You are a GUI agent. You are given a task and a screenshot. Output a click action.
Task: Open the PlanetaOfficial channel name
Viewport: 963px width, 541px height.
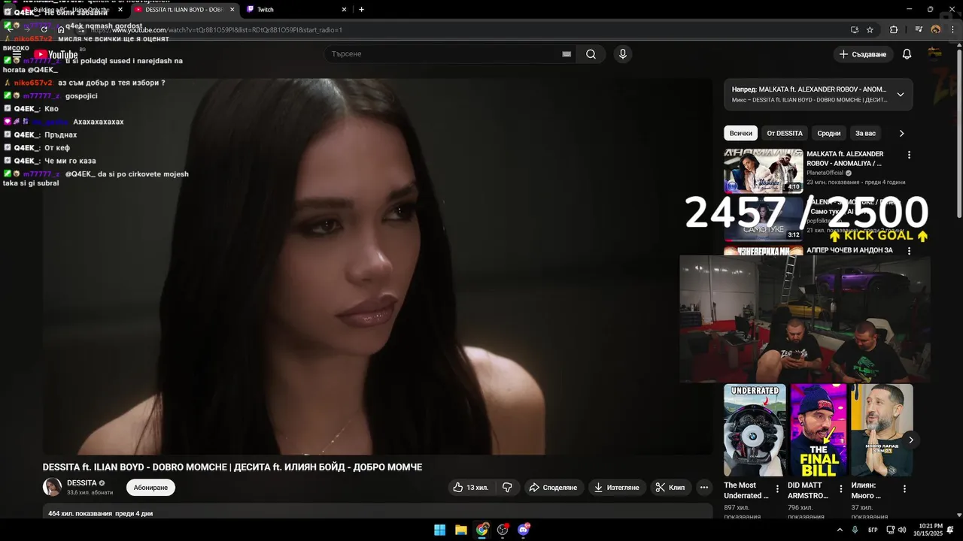pos(825,173)
